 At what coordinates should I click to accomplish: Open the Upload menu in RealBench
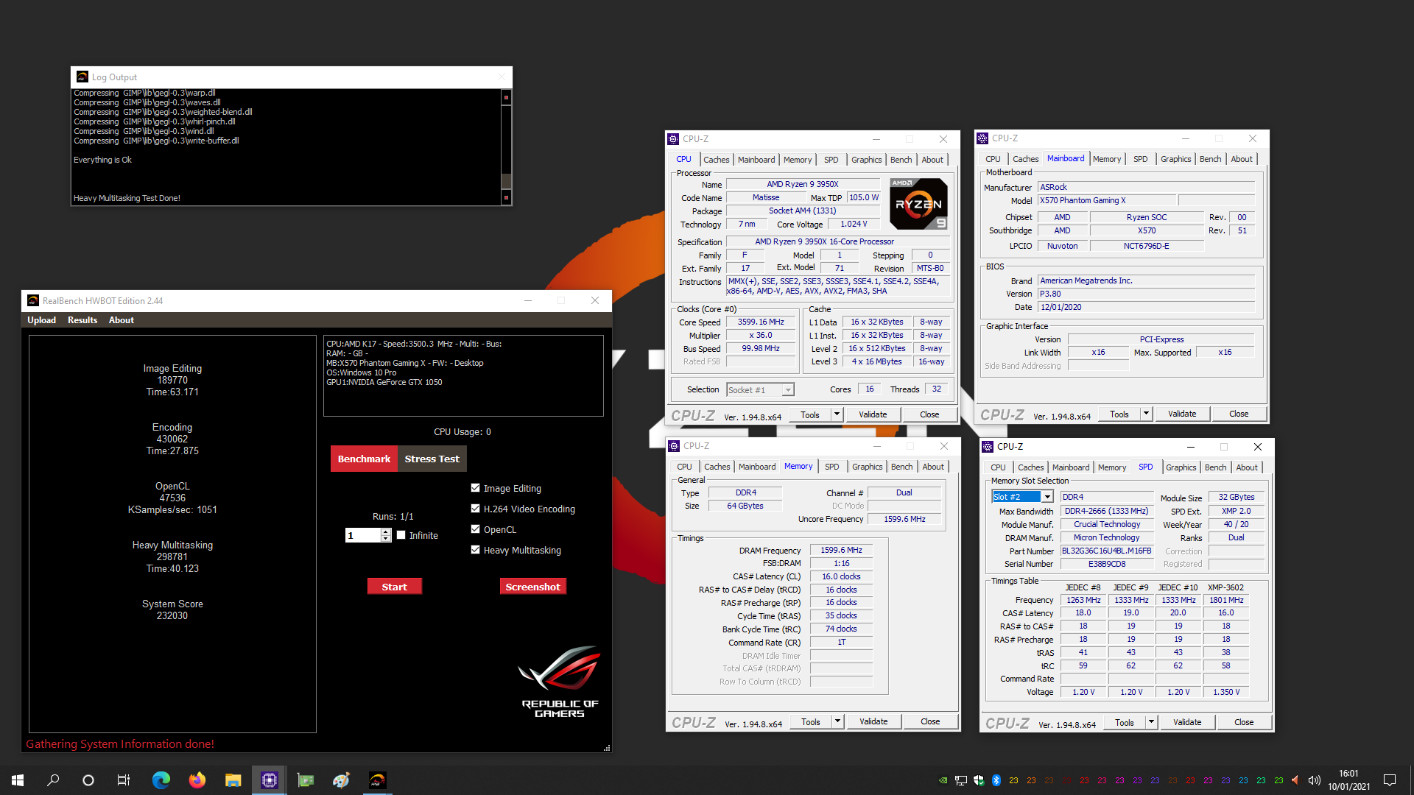(x=41, y=320)
